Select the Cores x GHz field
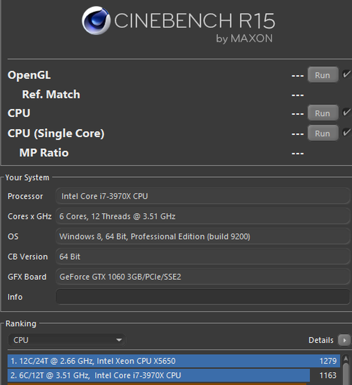The image size is (352, 385). (203, 216)
